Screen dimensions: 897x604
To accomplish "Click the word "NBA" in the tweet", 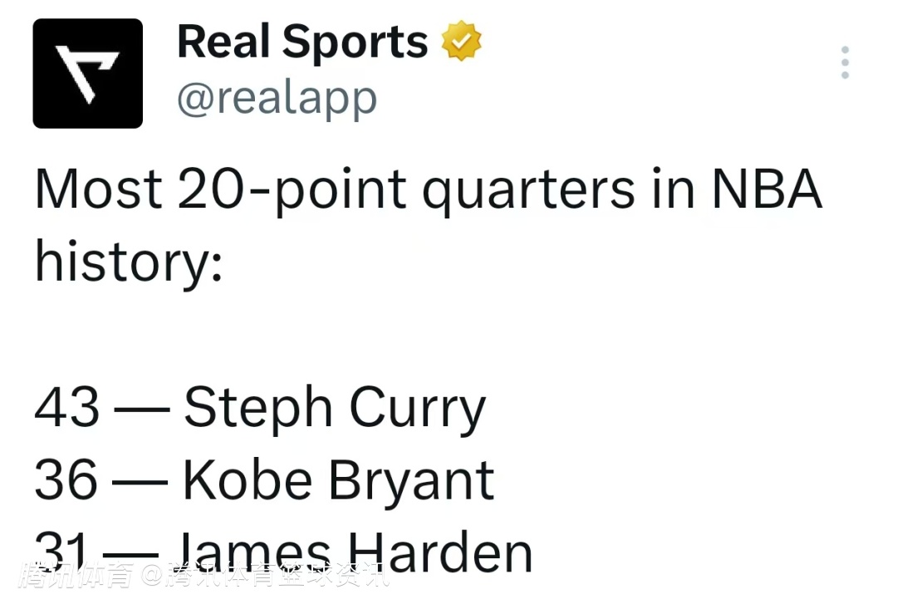I will 766,189.
